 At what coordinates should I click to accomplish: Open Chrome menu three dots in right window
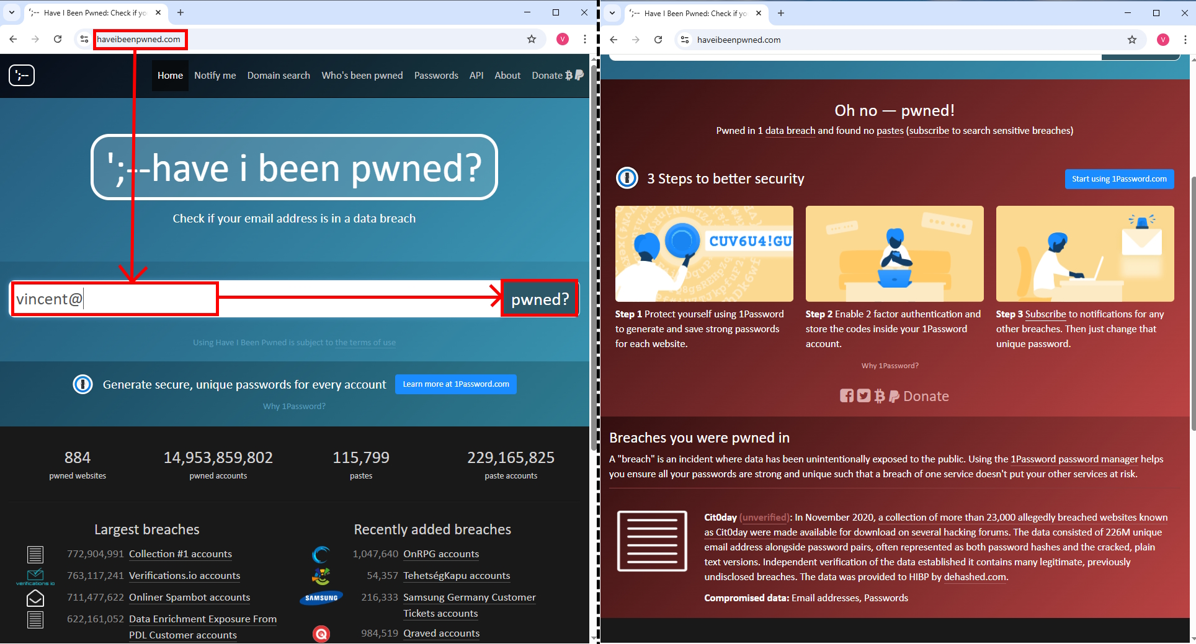coord(1185,40)
